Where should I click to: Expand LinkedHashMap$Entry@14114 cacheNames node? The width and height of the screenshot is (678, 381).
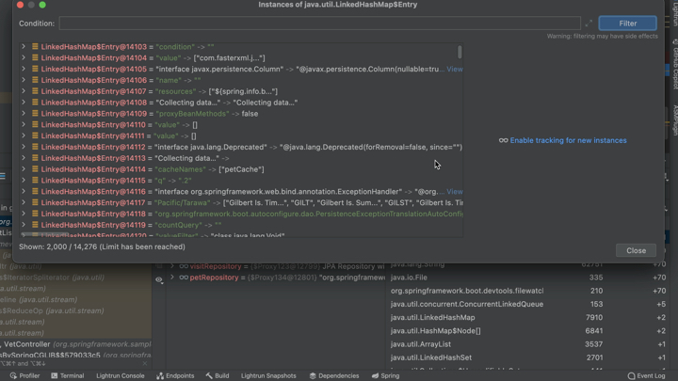click(24, 169)
